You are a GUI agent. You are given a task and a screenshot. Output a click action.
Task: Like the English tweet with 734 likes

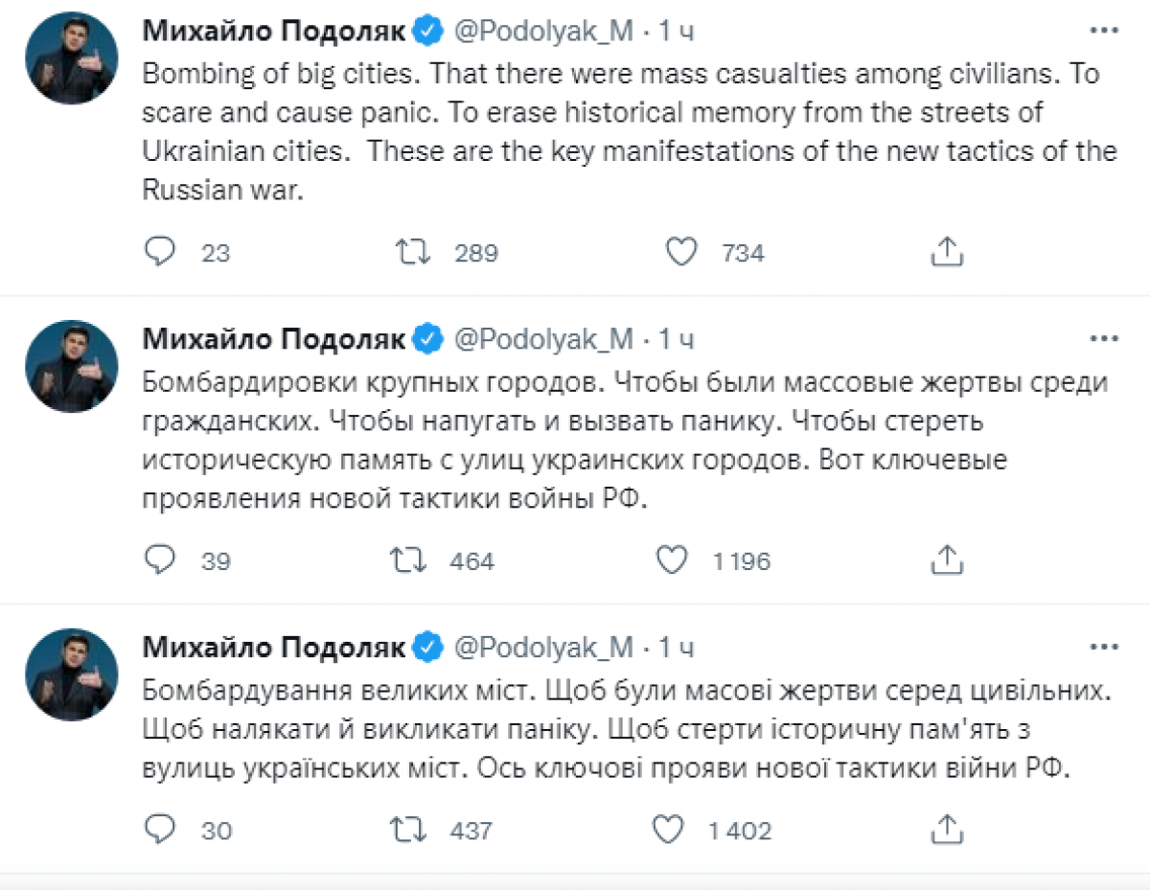tap(681, 251)
